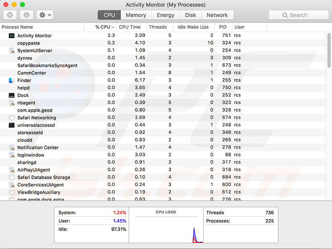
Task: Select the universalaccessd process icon
Action: point(11,125)
